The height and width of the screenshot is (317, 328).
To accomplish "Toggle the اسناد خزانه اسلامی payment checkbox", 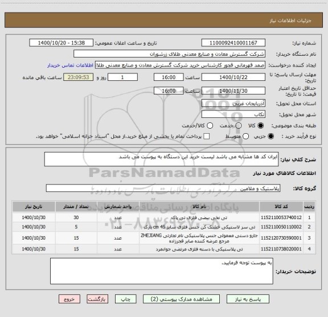I will click(207, 137).
